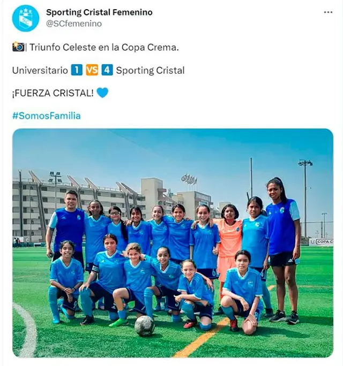Visit the @SCfemenino handle link
Viewport: 343px width, 366px height.
[x=74, y=24]
